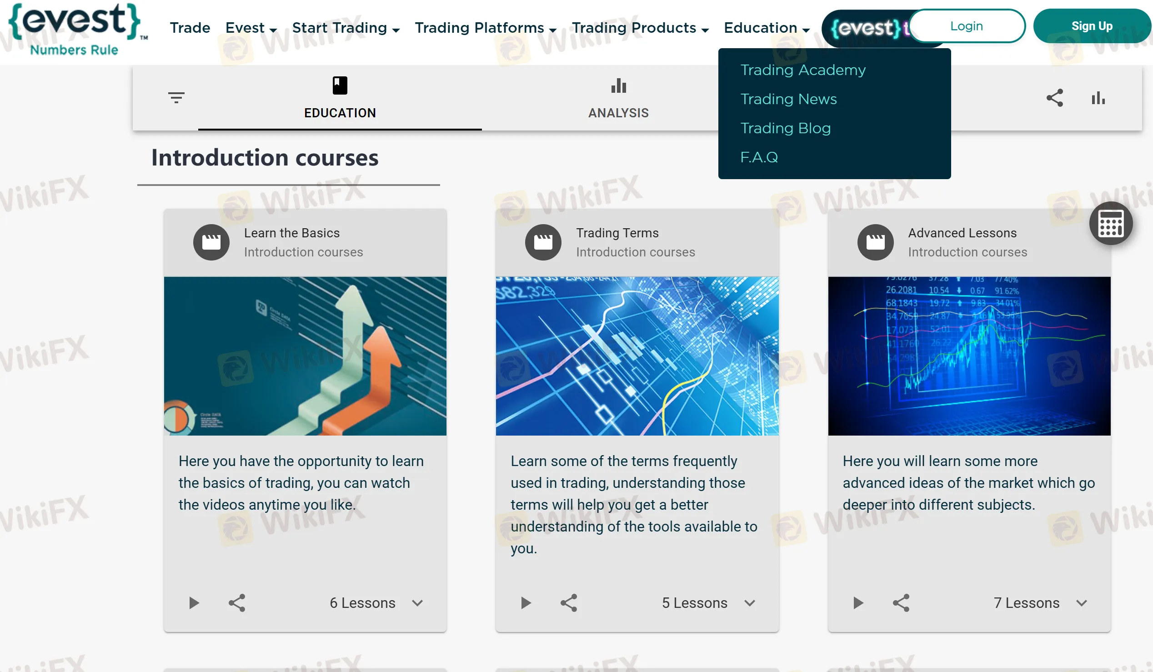Share the Advanced Lessons course
Screen dimensions: 1153x672
901,603
